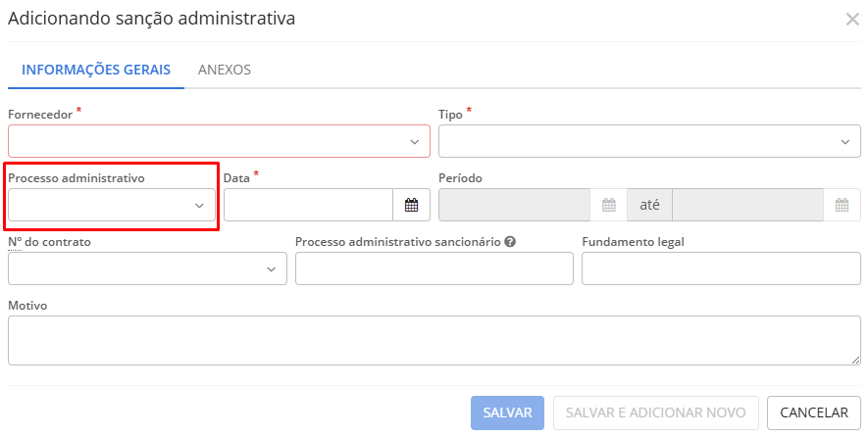Click the Motivo label
Image resolution: width=868 pixels, height=436 pixels.
point(27,306)
